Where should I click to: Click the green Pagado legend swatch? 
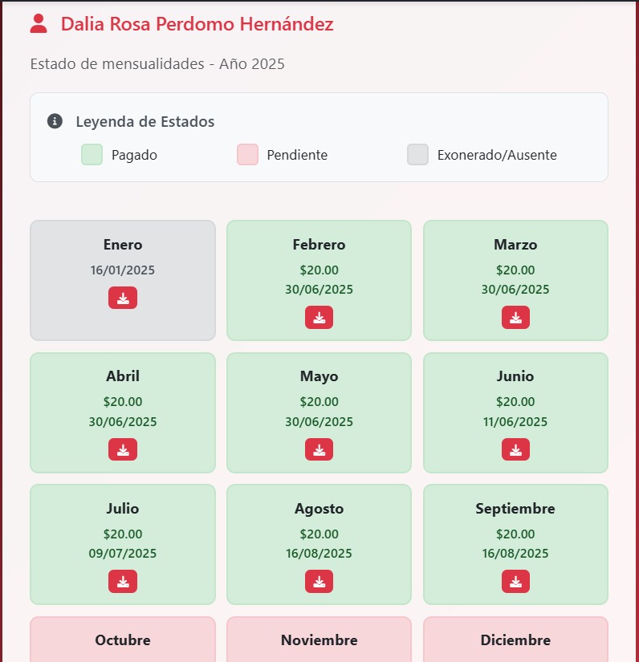[x=92, y=155]
